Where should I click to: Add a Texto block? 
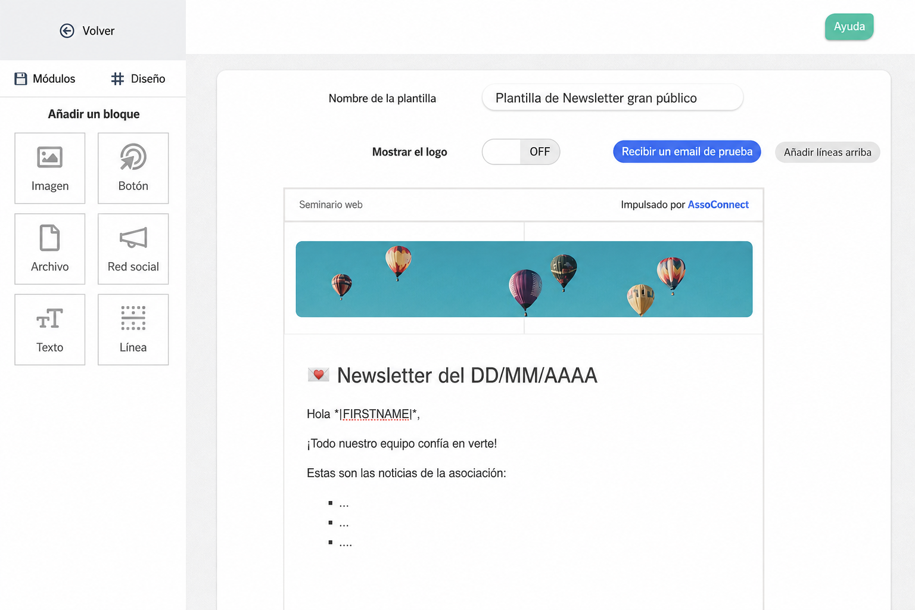(50, 329)
